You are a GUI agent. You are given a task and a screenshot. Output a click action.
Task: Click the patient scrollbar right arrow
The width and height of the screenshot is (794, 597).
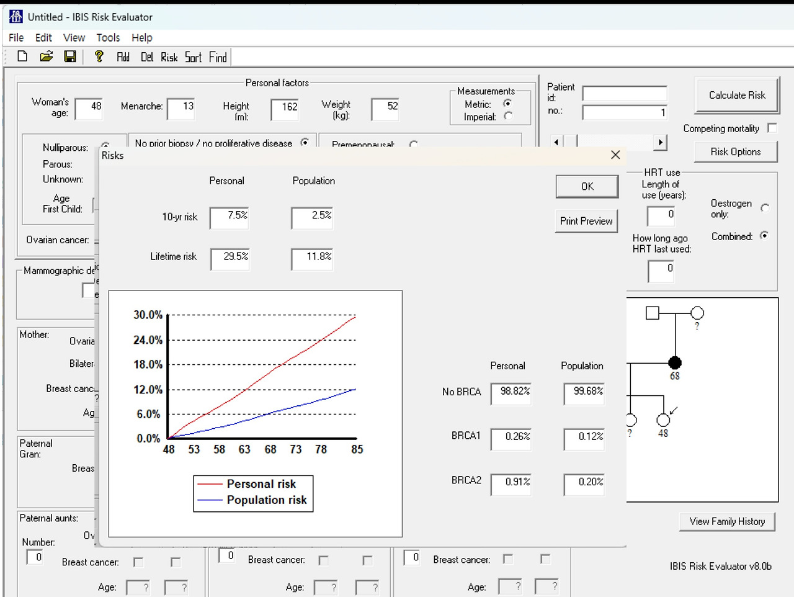tap(661, 142)
